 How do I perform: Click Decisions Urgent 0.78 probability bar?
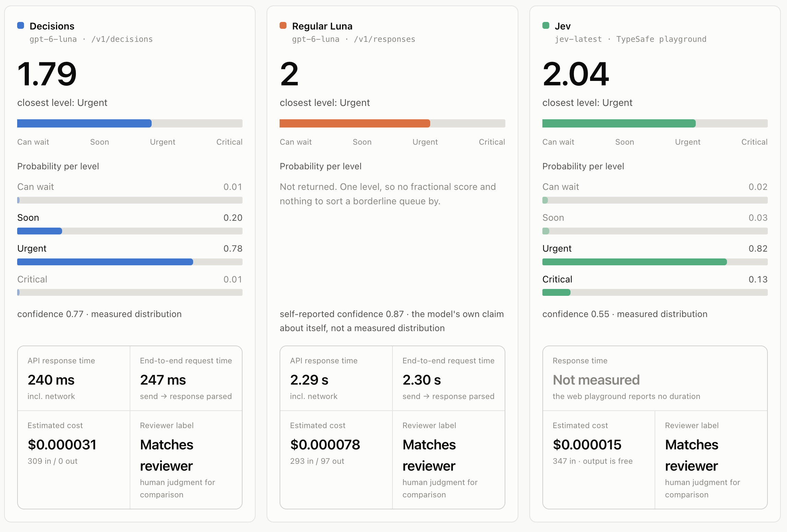coord(130,262)
